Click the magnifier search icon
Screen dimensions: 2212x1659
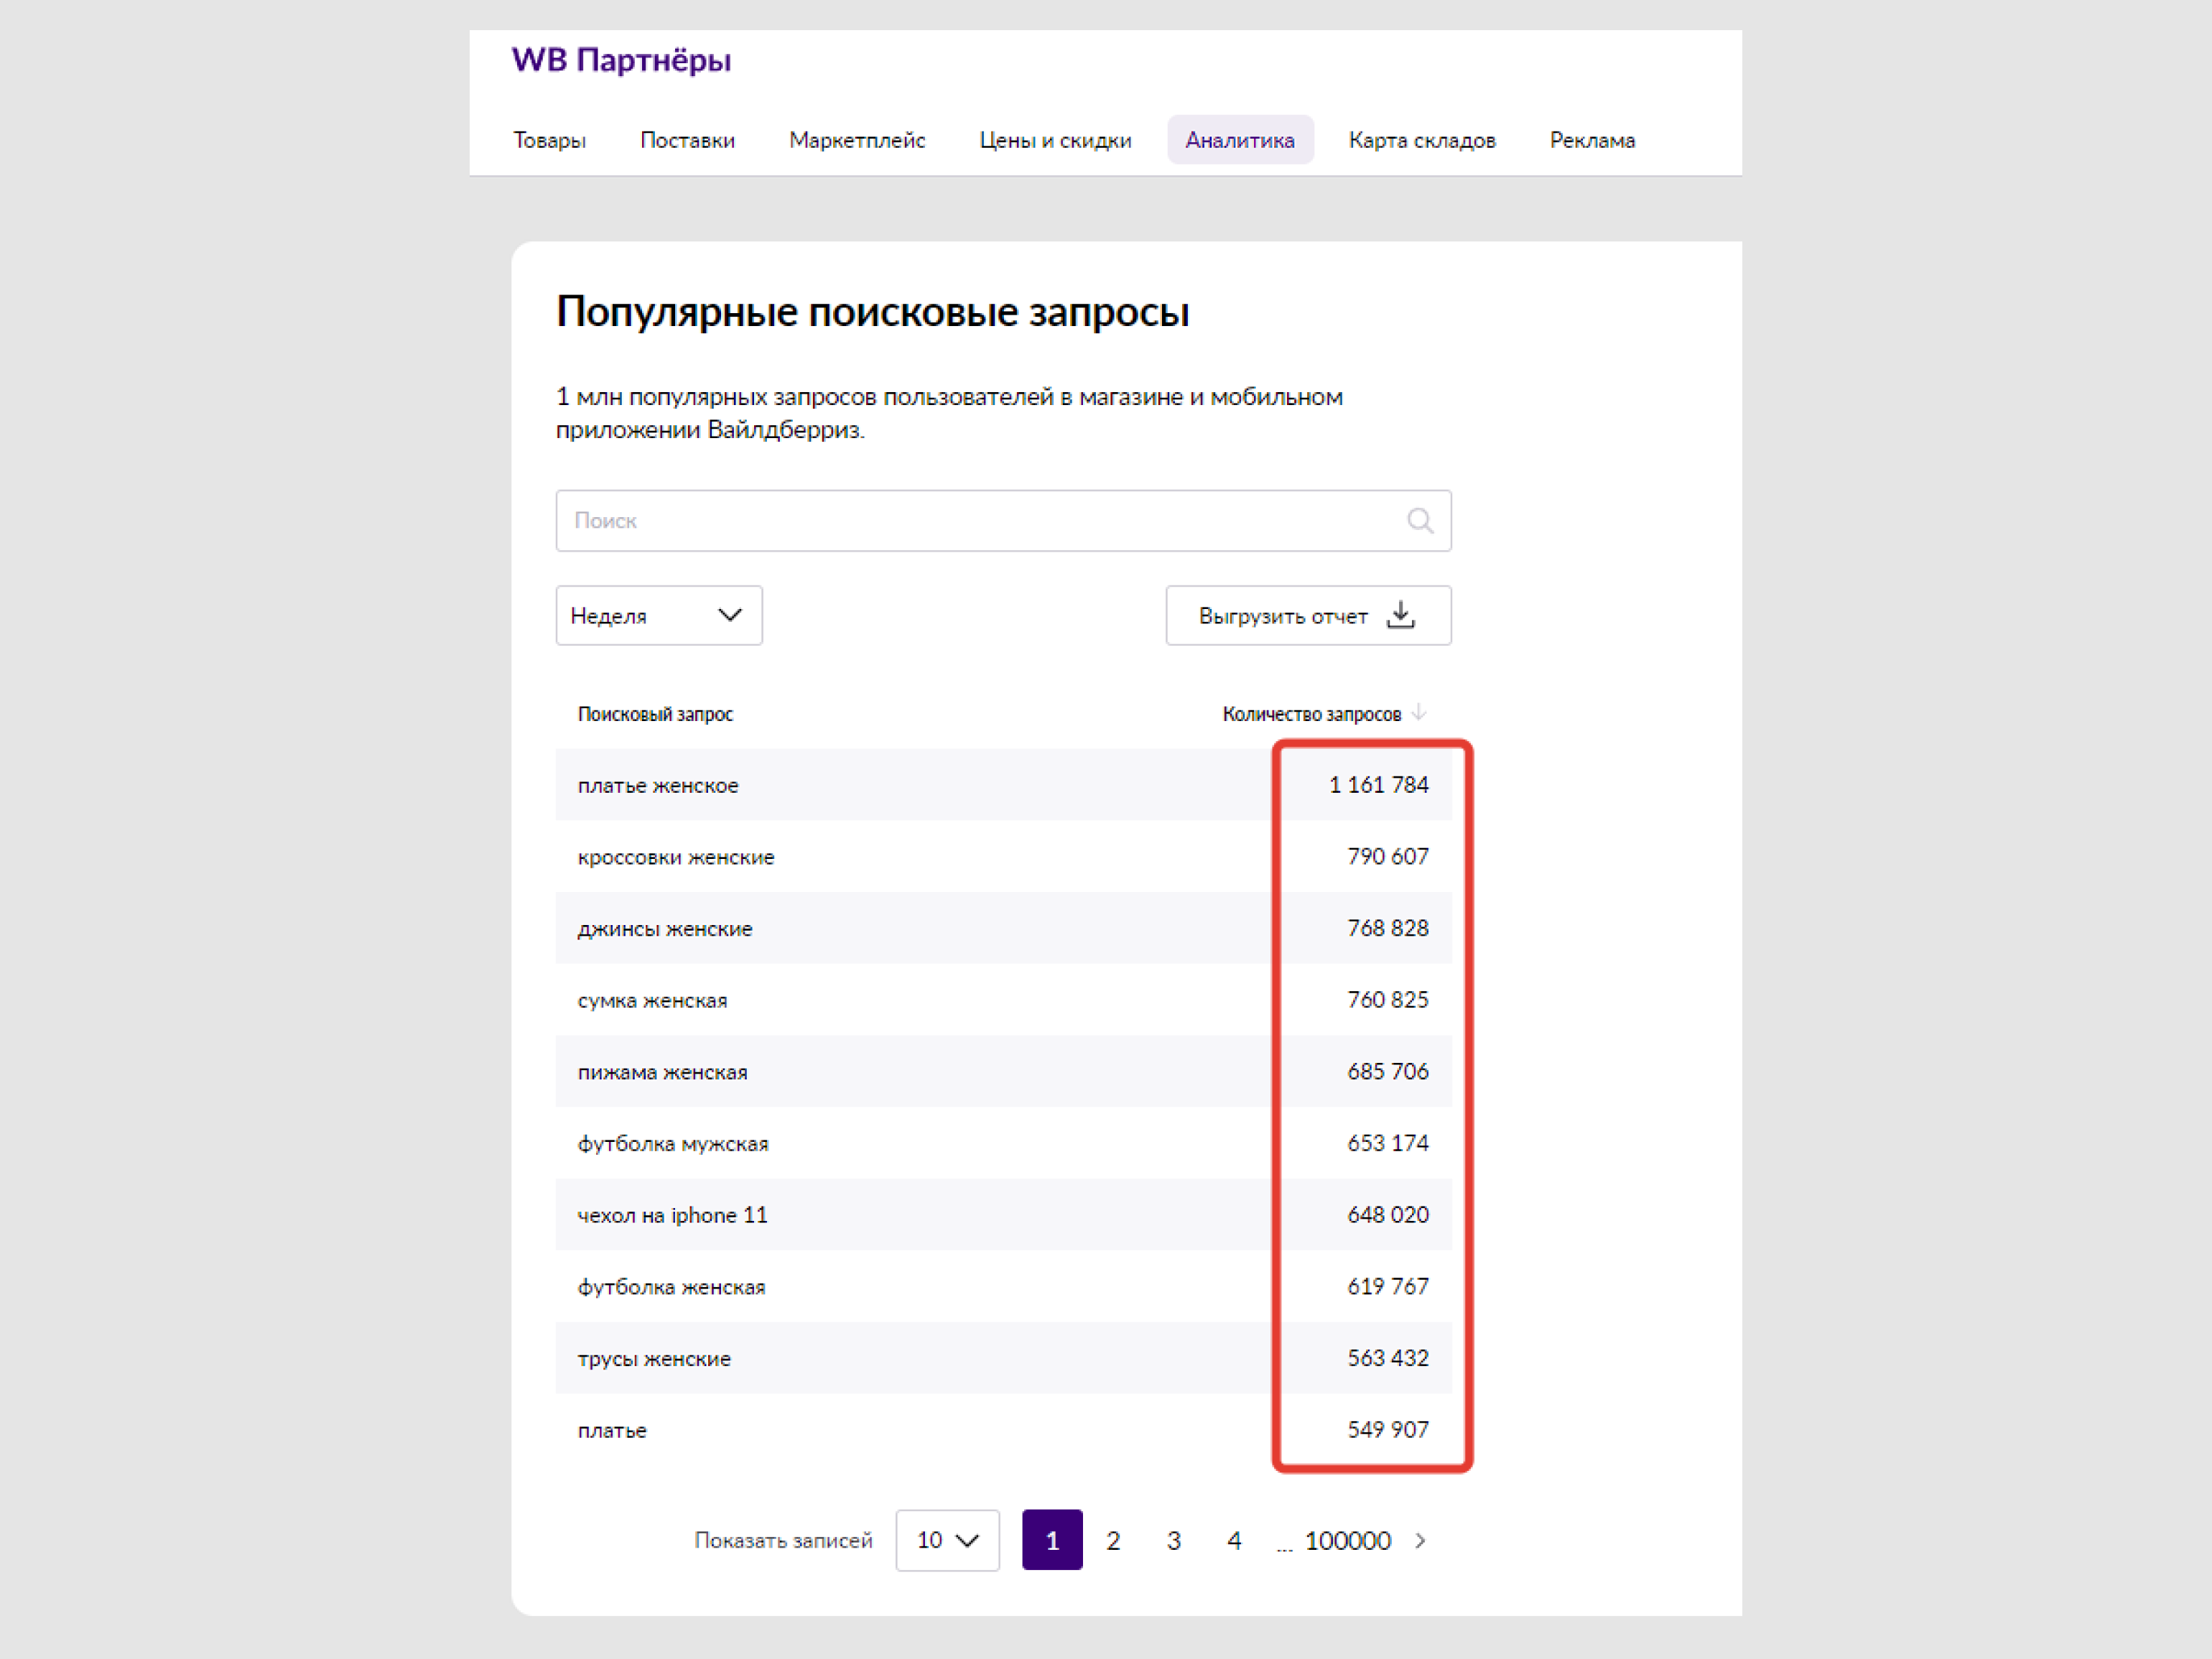tap(1420, 520)
